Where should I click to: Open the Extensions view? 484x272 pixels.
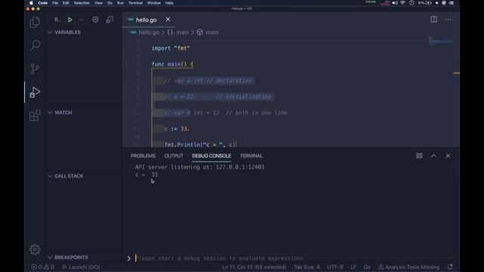(35, 116)
